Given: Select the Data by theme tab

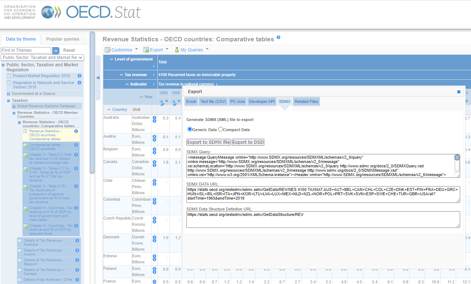Looking at the screenshot, I should tap(21, 39).
